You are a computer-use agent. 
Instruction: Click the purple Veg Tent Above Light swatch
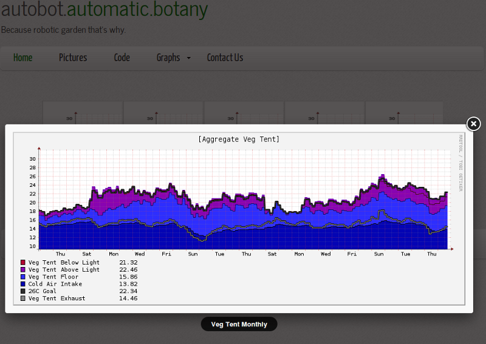[x=23, y=270]
